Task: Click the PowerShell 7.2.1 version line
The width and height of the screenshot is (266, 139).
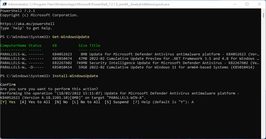Action: 18,11
